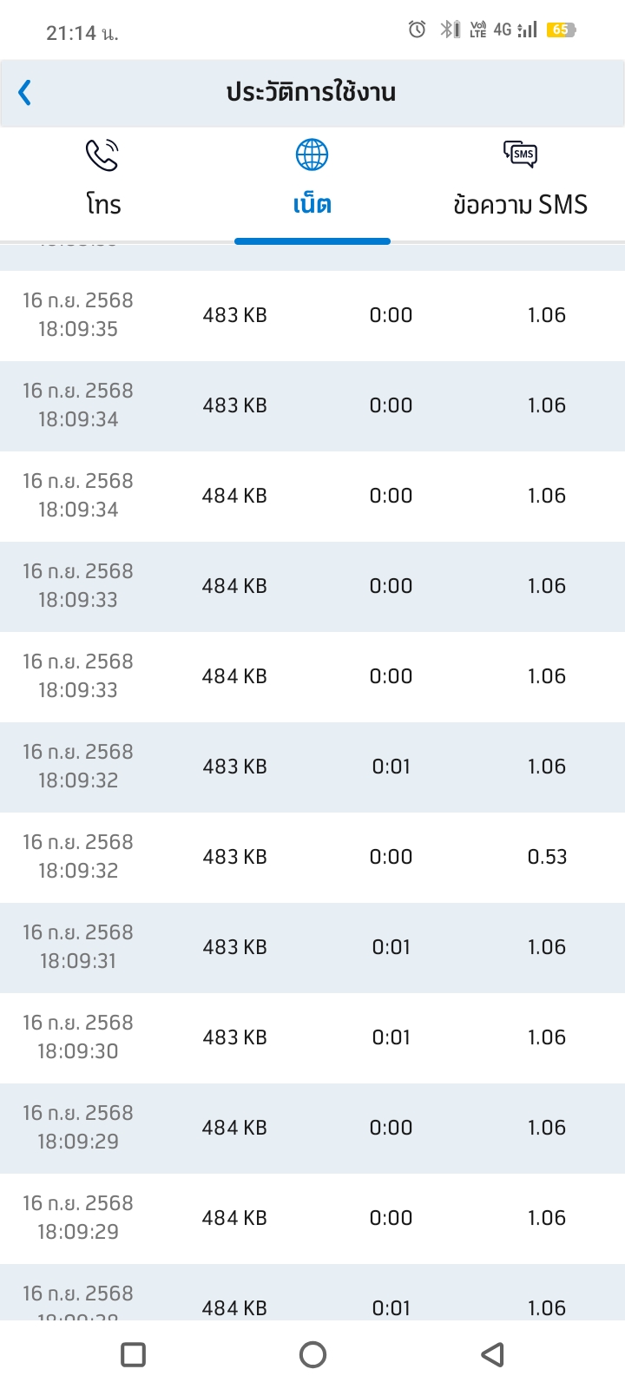
Task: Tap the alarm clock status icon
Action: [x=417, y=30]
